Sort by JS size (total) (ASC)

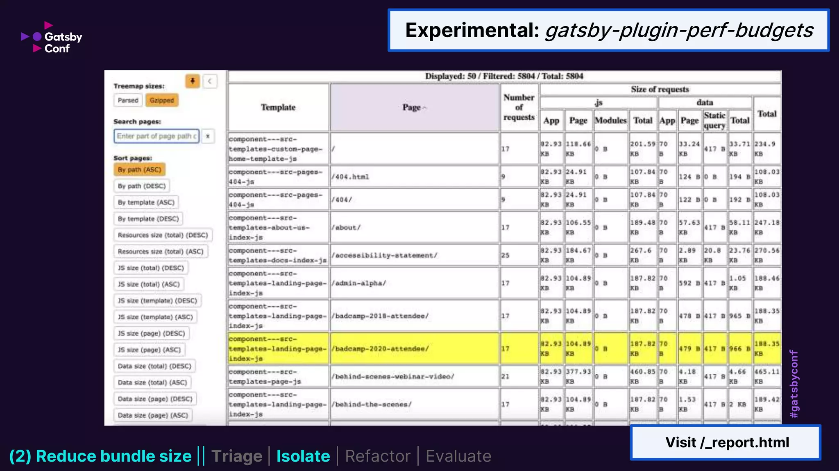pos(149,284)
